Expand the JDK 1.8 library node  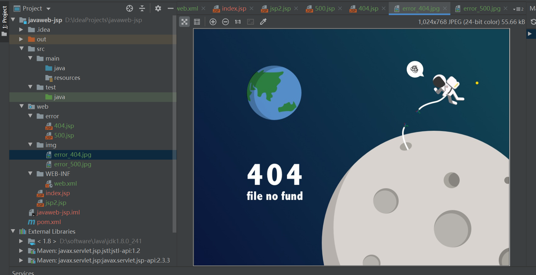(x=21, y=241)
